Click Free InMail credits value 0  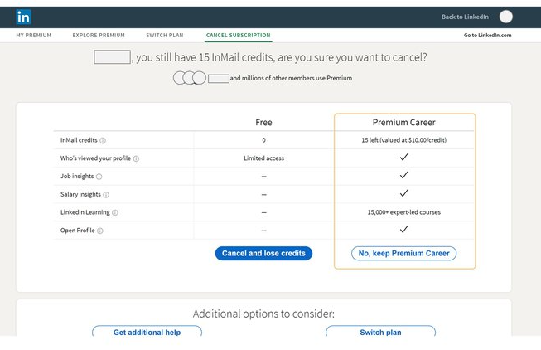(x=263, y=140)
